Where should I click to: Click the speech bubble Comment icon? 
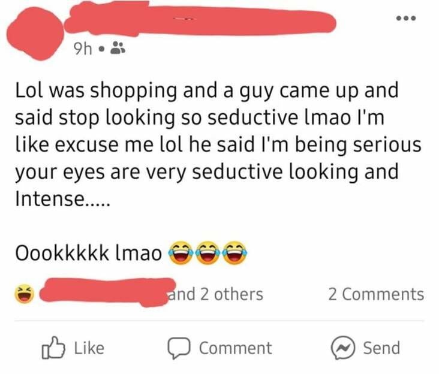179,348
